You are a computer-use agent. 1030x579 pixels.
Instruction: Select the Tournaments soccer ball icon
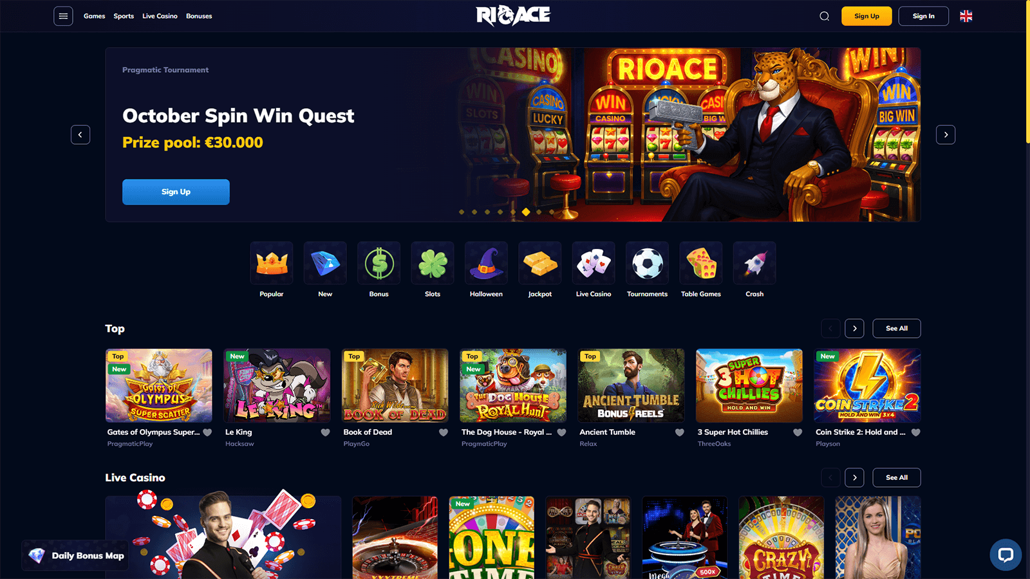pos(647,263)
